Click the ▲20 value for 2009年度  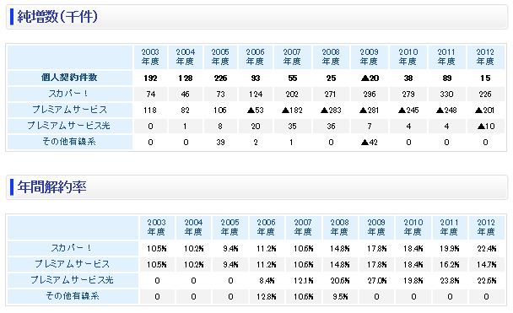pos(370,78)
